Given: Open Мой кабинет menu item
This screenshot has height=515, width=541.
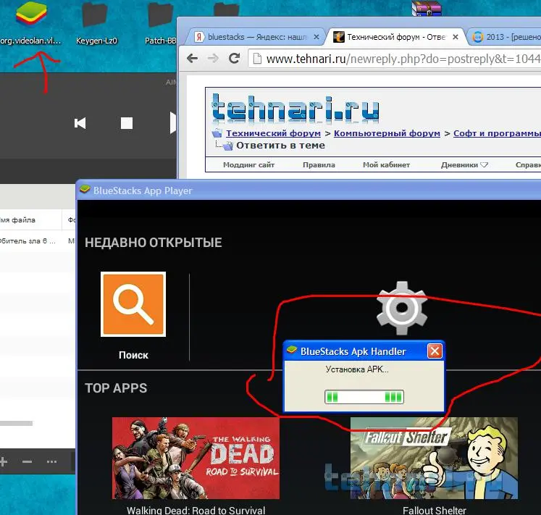Looking at the screenshot, I should coord(386,165).
